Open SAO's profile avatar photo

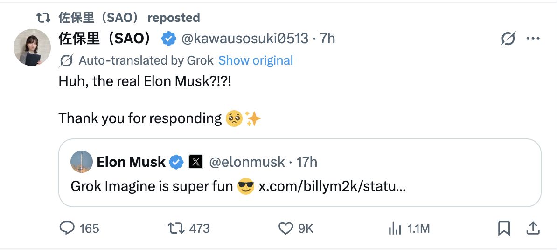click(x=32, y=47)
